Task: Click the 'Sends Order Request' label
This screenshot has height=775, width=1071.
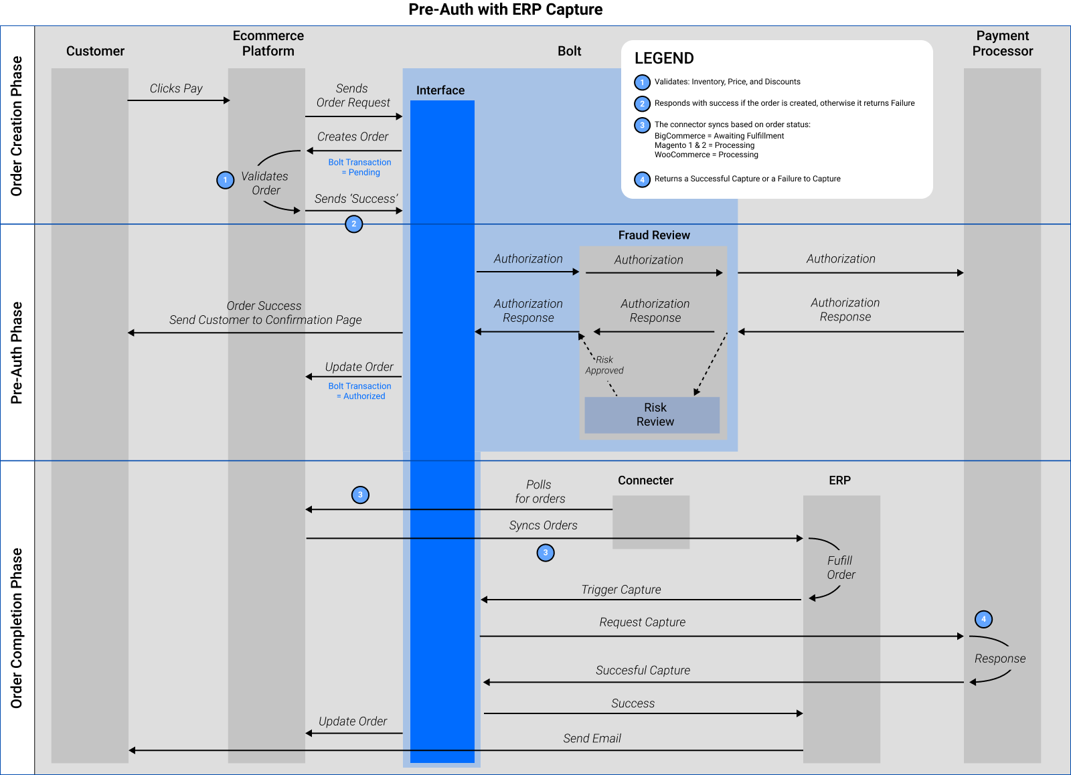Action: 353,96
